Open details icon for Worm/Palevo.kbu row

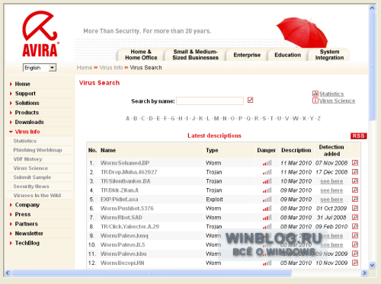click(x=355, y=254)
